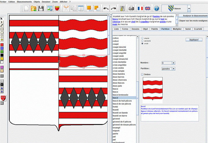Switch to the Palette tab

(x=154, y=29)
